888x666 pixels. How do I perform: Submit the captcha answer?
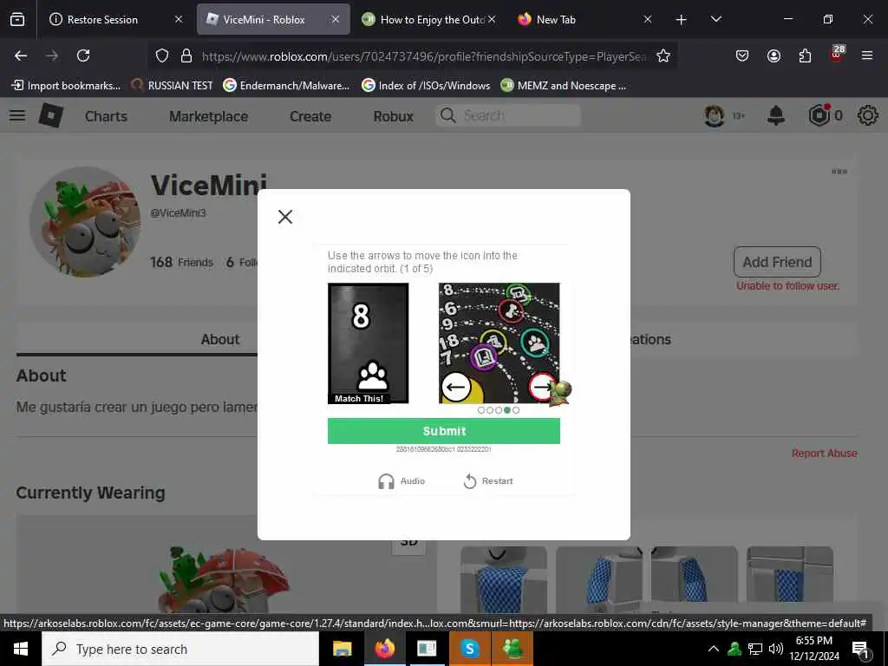coord(443,431)
